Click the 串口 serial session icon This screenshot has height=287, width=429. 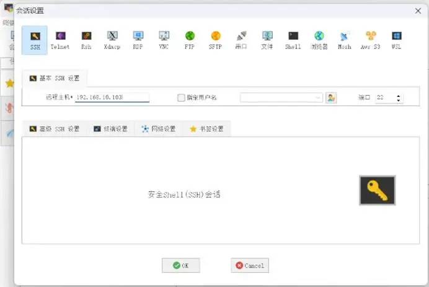pyautogui.click(x=241, y=40)
